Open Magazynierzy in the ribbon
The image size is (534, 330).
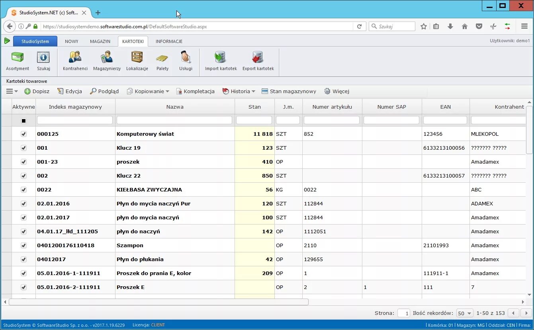coord(107,61)
